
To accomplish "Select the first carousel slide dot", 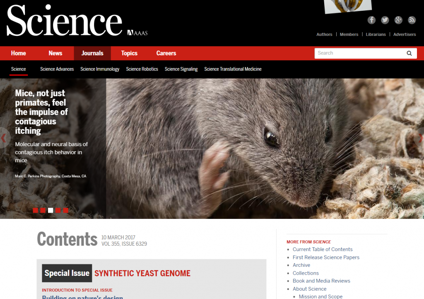I will tap(36, 210).
